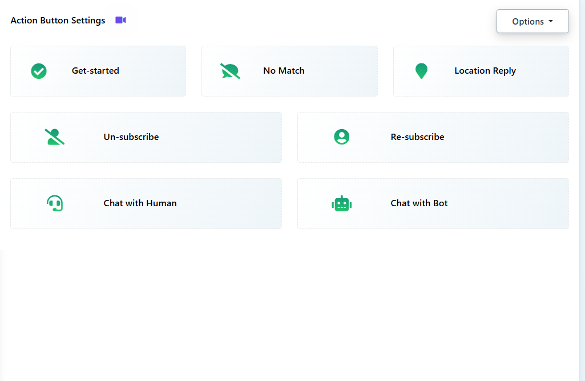This screenshot has height=381, width=585.
Task: Open the purple video tutorial camera icon
Action: (x=120, y=20)
